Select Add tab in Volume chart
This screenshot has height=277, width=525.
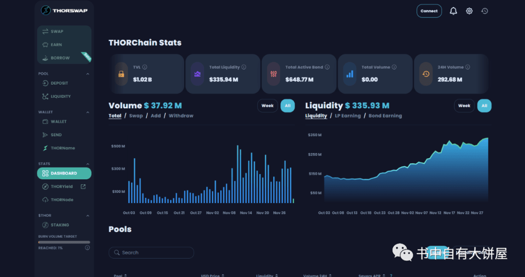coord(156,116)
